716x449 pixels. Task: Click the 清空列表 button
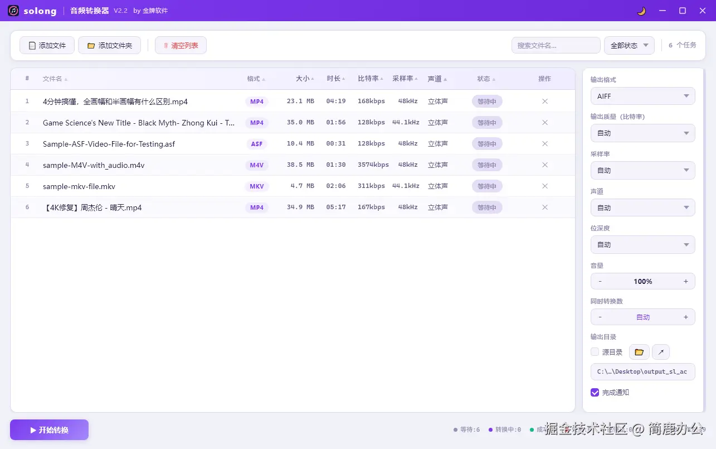click(x=181, y=45)
